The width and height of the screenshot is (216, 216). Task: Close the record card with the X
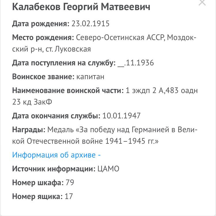[202, 2]
